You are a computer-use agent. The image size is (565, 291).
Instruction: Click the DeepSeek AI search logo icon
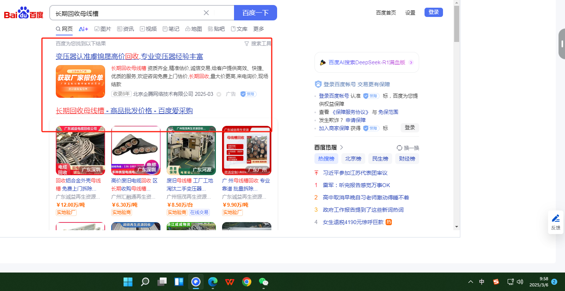[323, 62]
